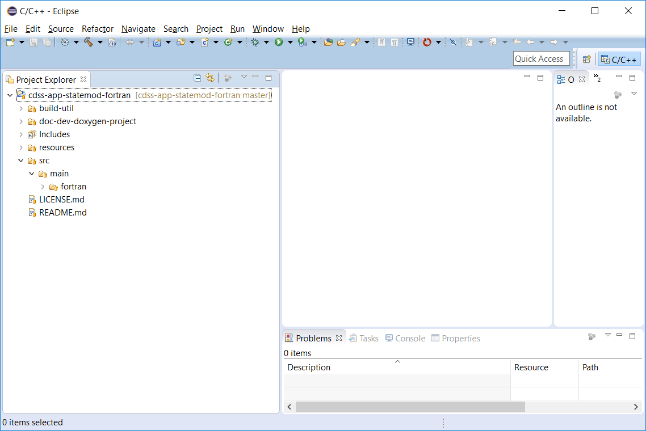Click the New C Source File icon
646x431 pixels.
[x=204, y=42]
